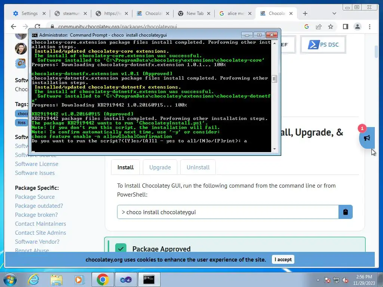The width and height of the screenshot is (383, 287).
Task: Click the taskbar clock showing 2:56 PM
Action: pyautogui.click(x=364, y=280)
